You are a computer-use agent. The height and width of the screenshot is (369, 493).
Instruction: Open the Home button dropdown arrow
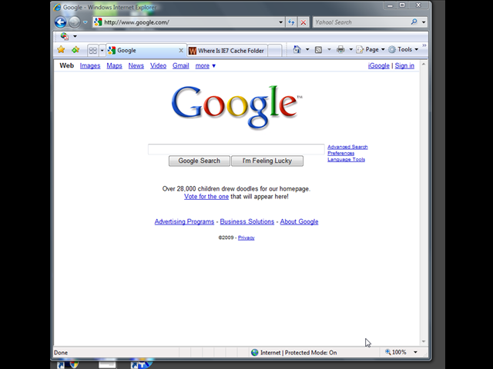click(307, 49)
